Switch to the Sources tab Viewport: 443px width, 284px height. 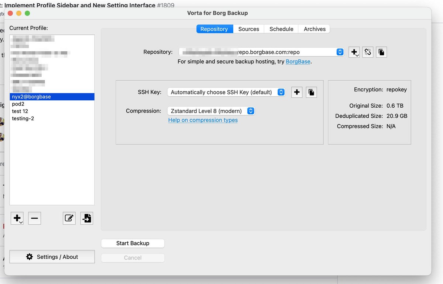[249, 29]
